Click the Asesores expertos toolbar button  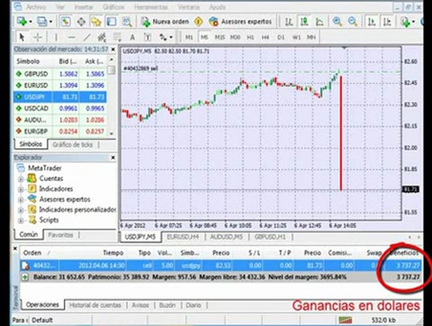[x=240, y=21]
